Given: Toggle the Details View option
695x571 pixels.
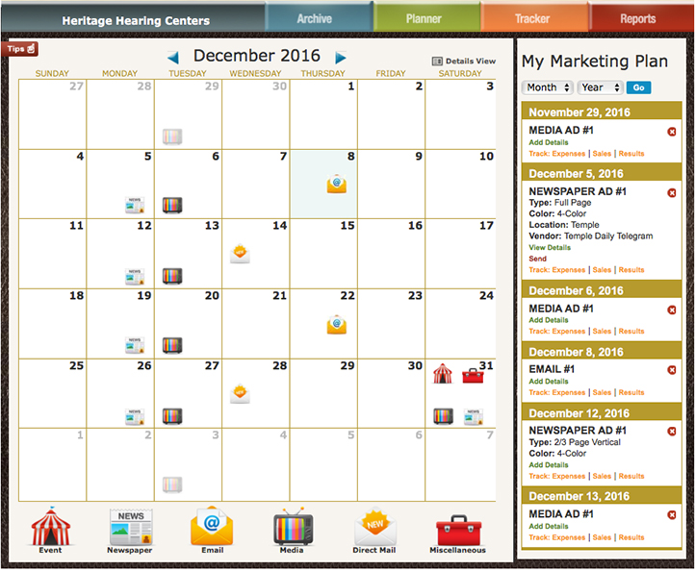Looking at the screenshot, I should (464, 61).
